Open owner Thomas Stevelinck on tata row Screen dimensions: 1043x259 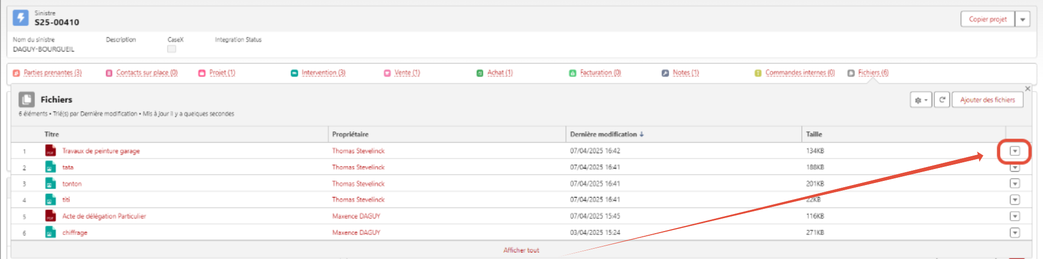pos(358,167)
